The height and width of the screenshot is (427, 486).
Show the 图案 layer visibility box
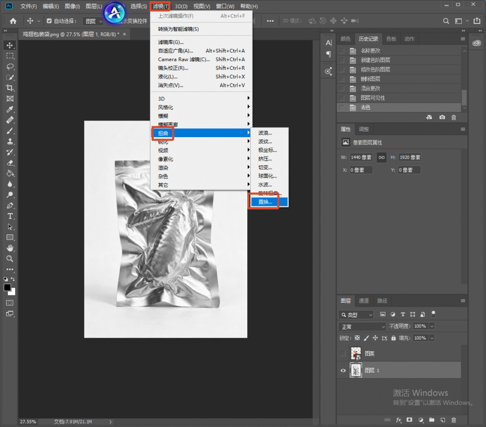(x=343, y=353)
